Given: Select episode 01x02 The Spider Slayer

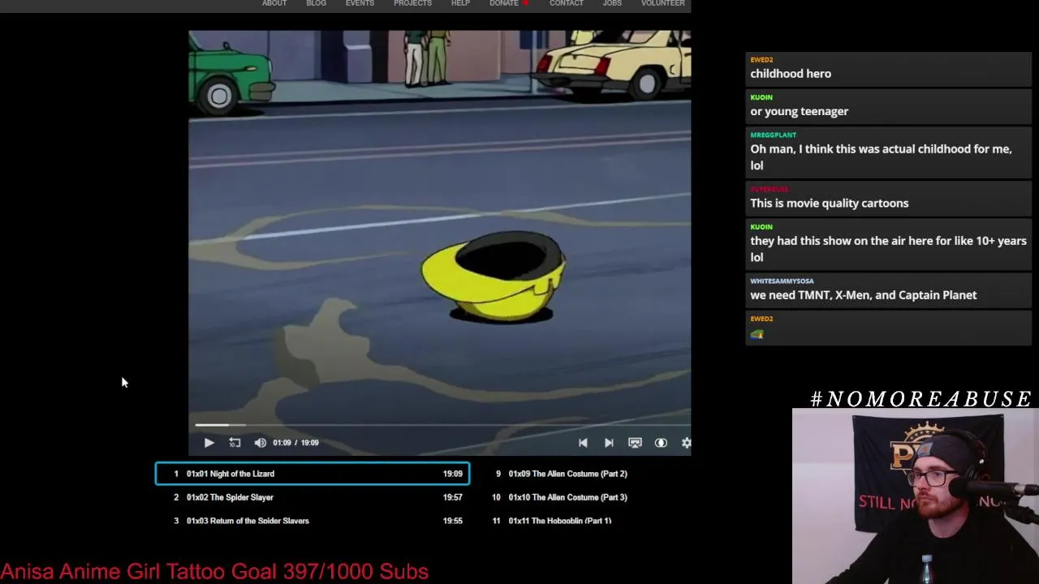Looking at the screenshot, I should click(313, 497).
